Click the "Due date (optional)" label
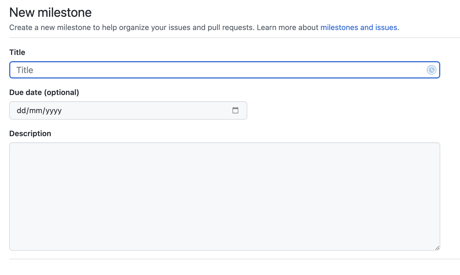 (44, 92)
